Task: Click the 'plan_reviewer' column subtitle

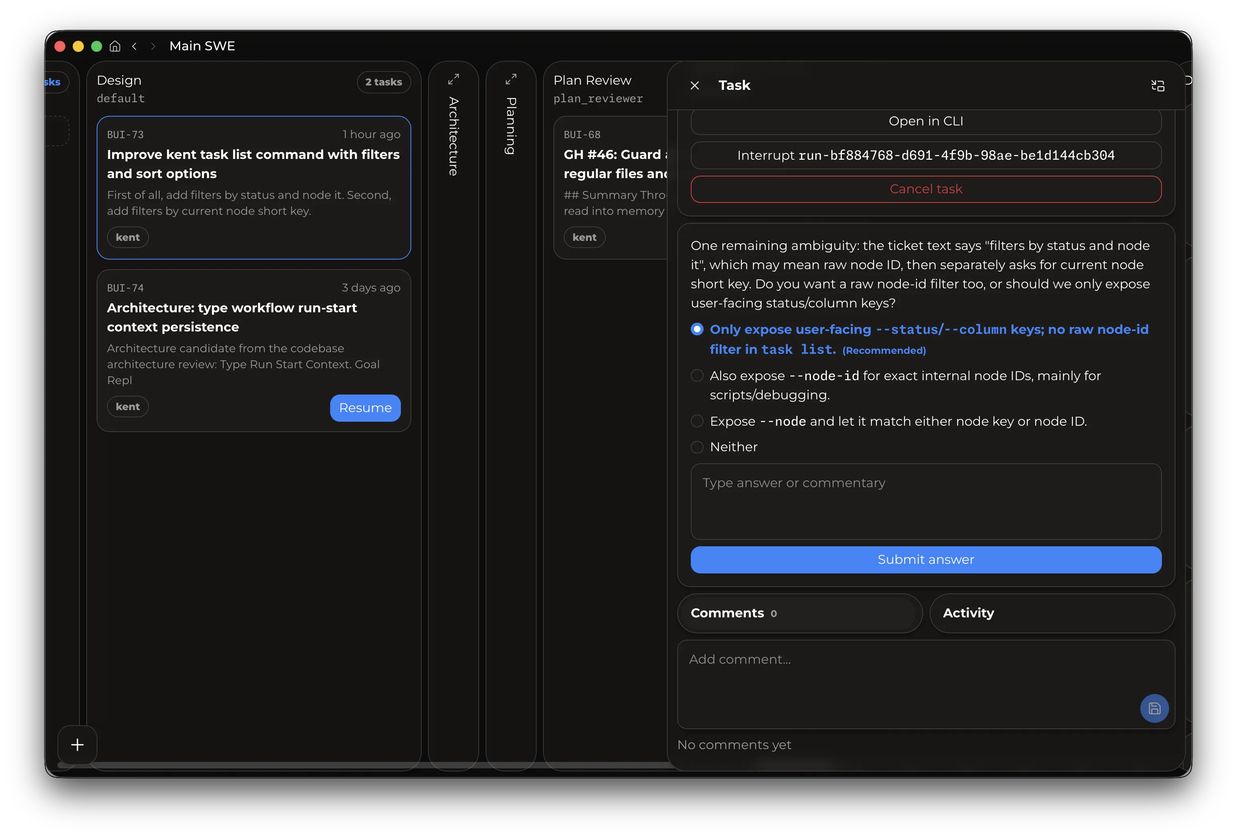Action: point(598,99)
